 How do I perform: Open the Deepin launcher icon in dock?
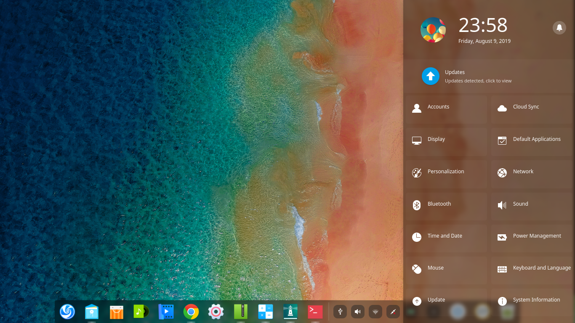[67, 312]
